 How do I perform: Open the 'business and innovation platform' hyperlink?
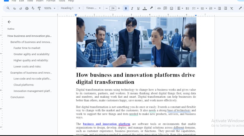pos(107,124)
